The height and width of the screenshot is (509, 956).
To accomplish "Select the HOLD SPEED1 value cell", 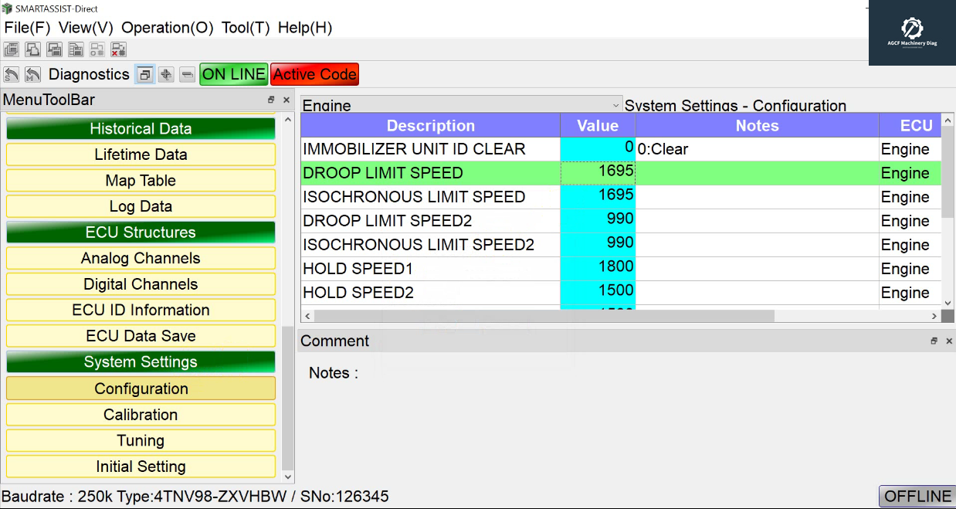I will (x=598, y=269).
